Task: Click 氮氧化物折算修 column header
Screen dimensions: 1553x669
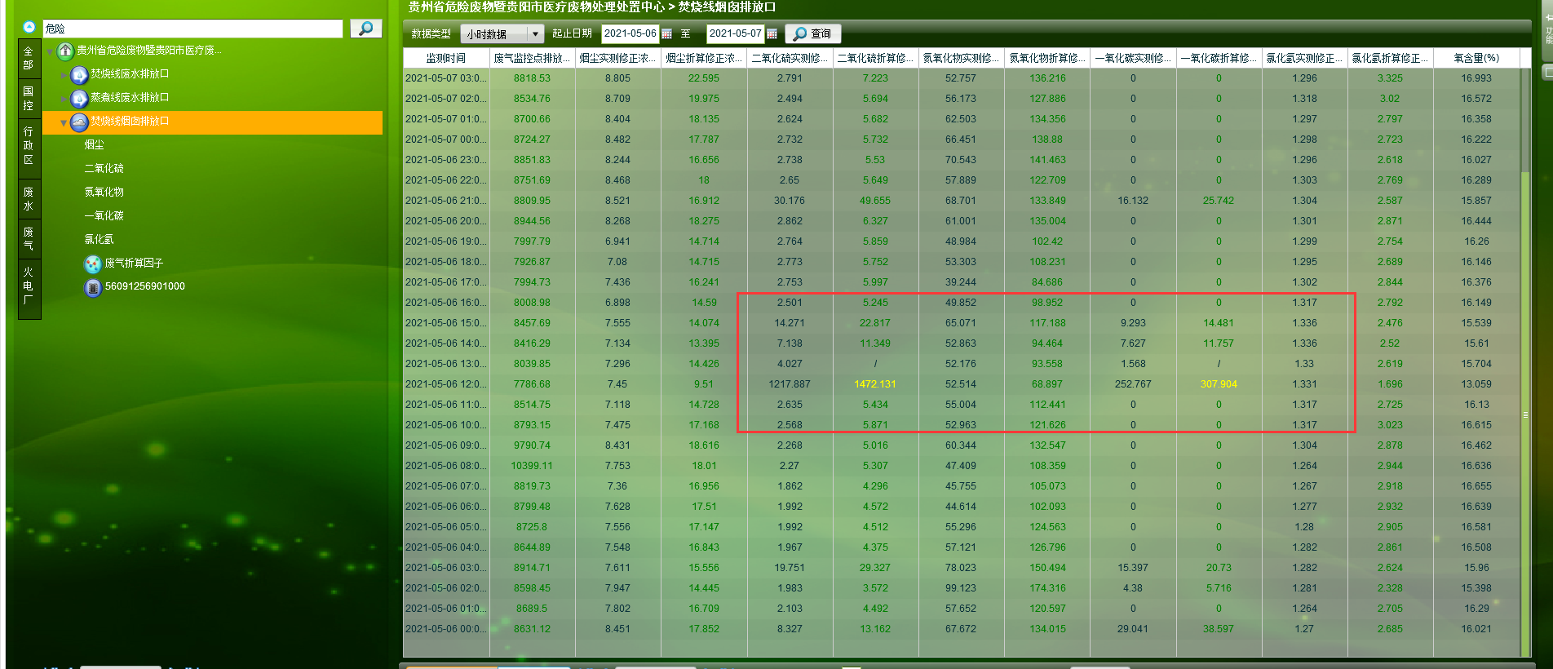Action: point(1047,58)
